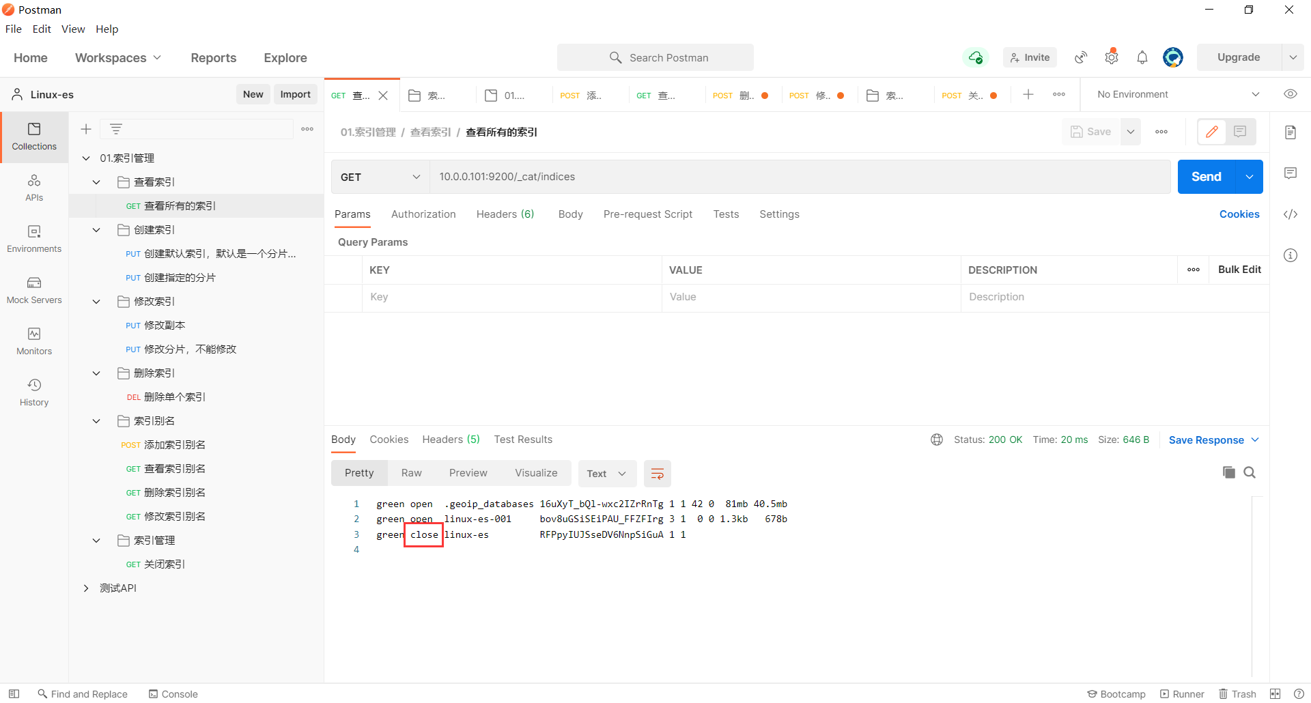Switch to the request Body tab
Viewport: 1311px width, 703px height.
tap(570, 214)
